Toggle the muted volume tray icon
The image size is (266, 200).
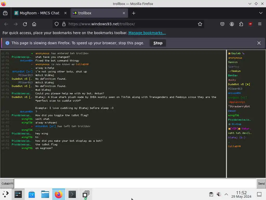click(x=219, y=194)
